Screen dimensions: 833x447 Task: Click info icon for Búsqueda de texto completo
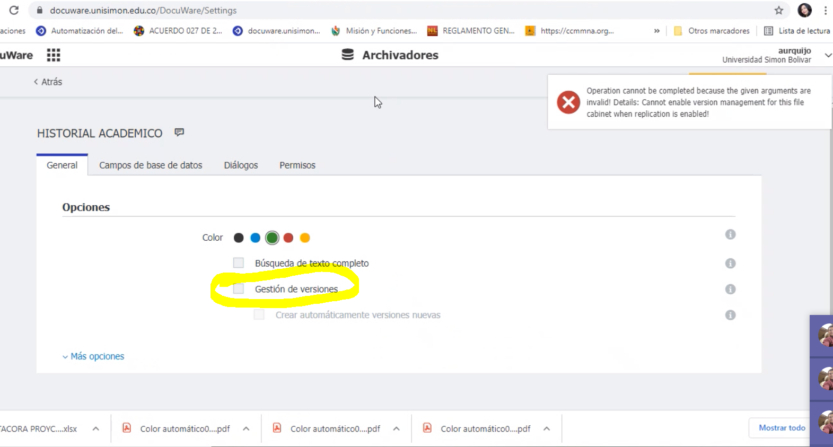pyautogui.click(x=730, y=264)
